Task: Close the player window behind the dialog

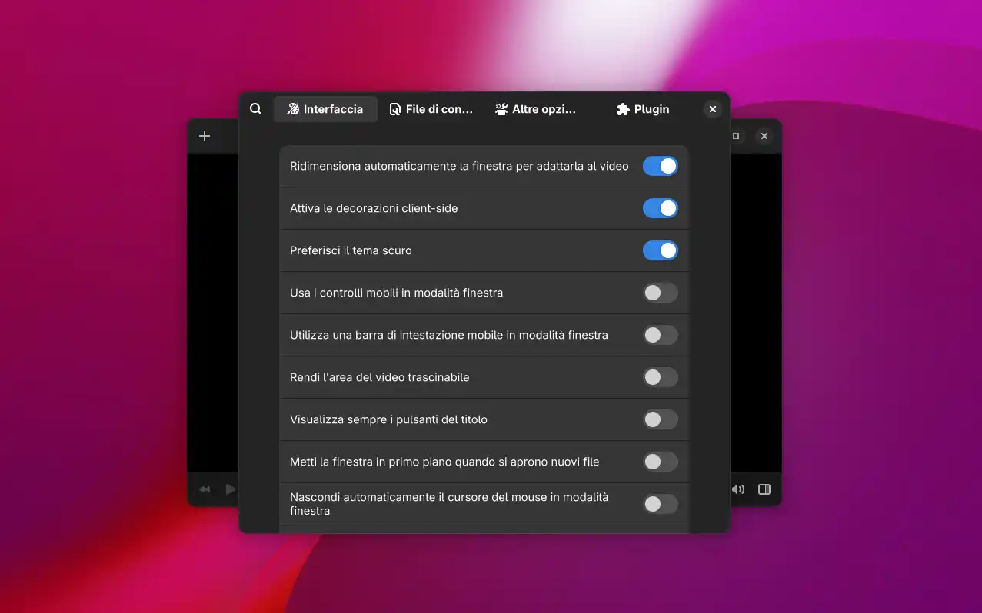Action: (x=764, y=136)
